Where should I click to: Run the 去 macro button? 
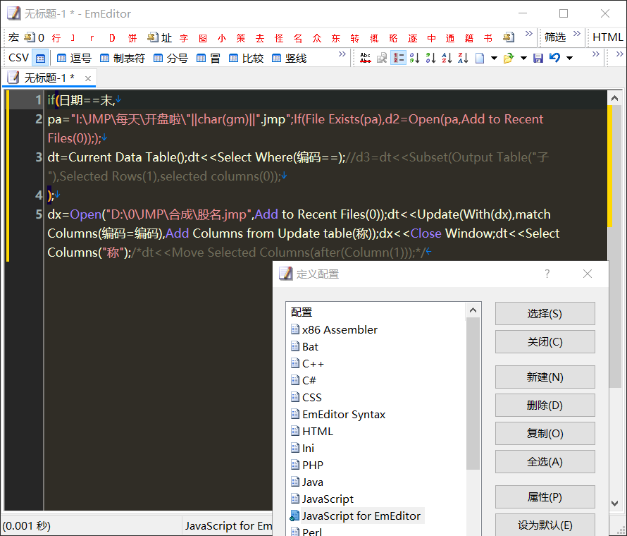pos(260,38)
